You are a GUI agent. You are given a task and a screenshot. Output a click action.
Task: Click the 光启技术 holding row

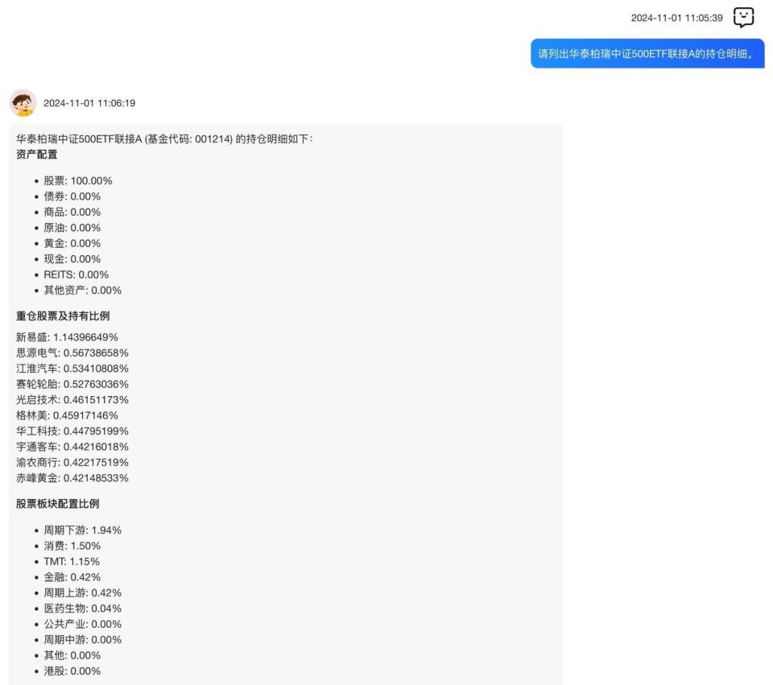coord(72,400)
